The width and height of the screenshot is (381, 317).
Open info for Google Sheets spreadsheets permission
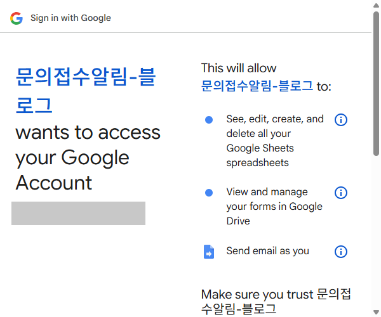(x=340, y=120)
